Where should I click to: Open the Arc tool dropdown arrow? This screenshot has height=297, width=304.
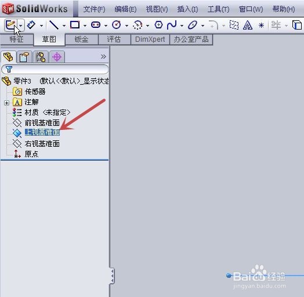point(147,26)
